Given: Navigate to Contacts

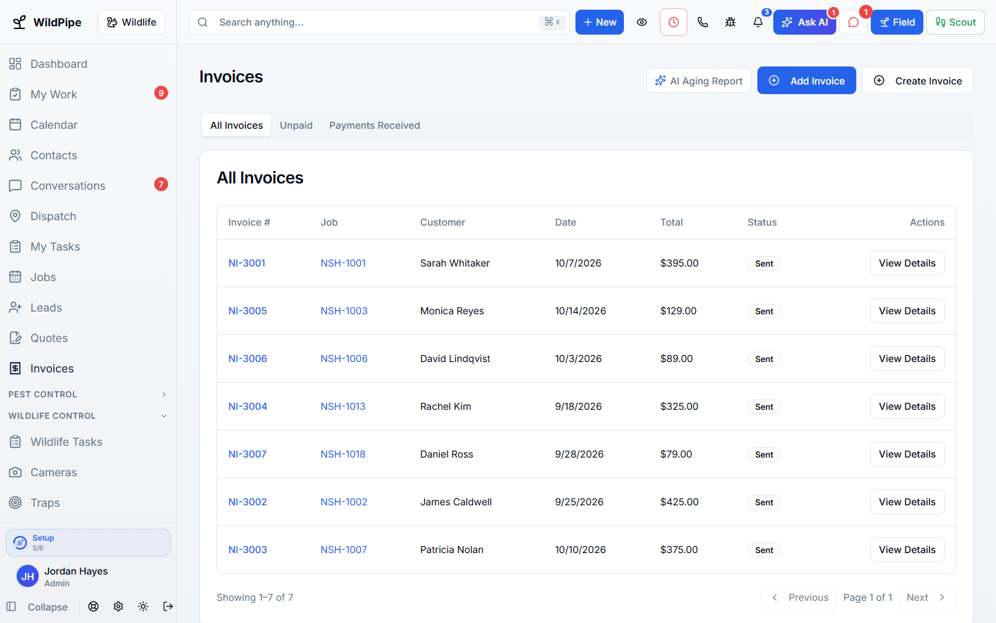Looking at the screenshot, I should [89, 155].
